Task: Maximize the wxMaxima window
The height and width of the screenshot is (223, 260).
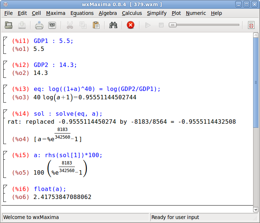Action: (247, 4)
